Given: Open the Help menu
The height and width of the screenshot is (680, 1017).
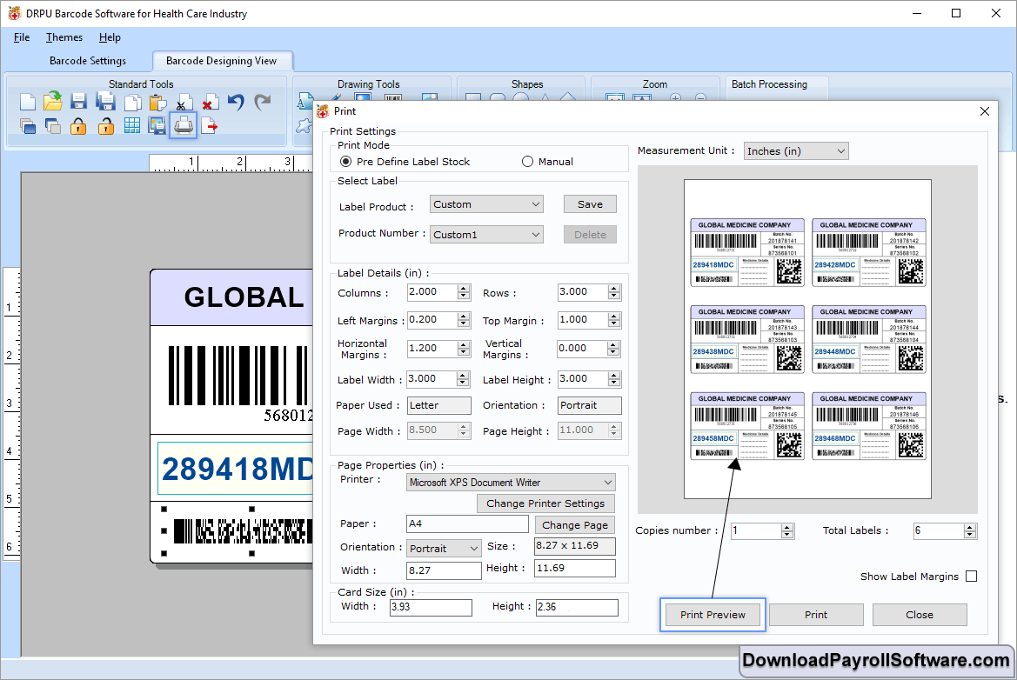Looking at the screenshot, I should coord(110,37).
